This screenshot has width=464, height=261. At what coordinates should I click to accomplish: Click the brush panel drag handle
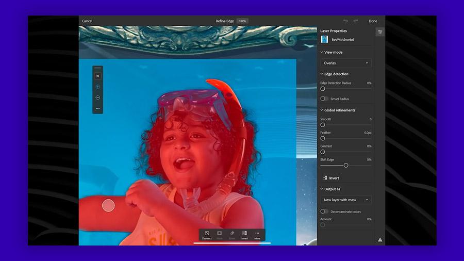pos(97,68)
